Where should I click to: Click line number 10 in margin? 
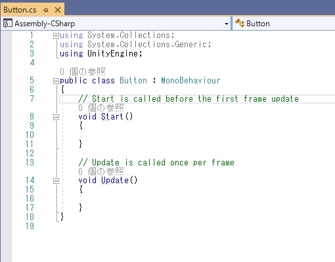tap(30, 135)
